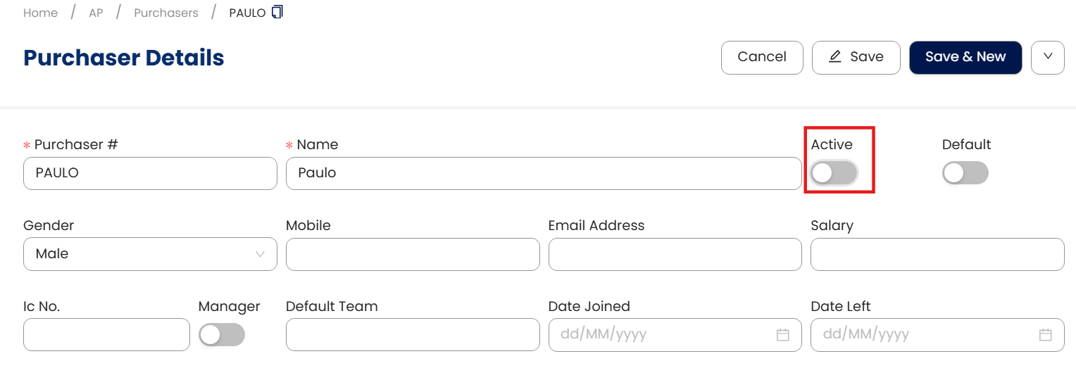Click the copy icon next to PAULO breadcrumb
Image resolution: width=1076 pixels, height=380 pixels.
click(277, 12)
